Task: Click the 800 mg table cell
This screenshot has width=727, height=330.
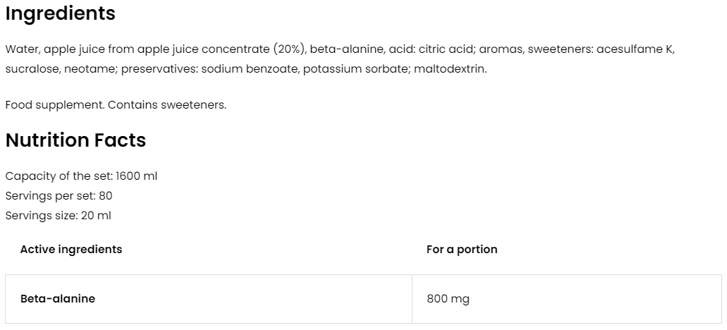Action: pyautogui.click(x=448, y=298)
